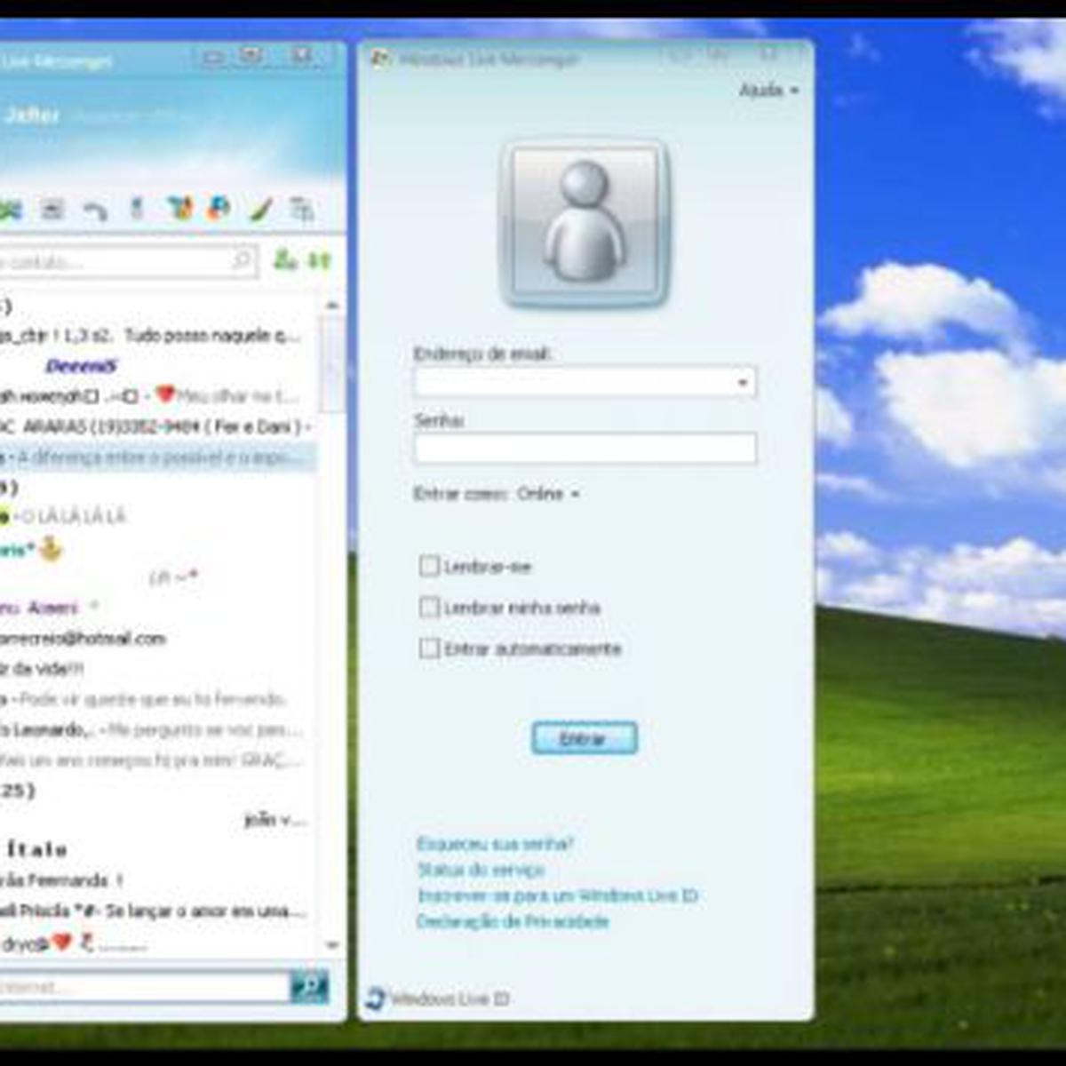This screenshot has height=1066, width=1066.
Task: Select the contact row with duck emoticon
Action: pos(157,550)
